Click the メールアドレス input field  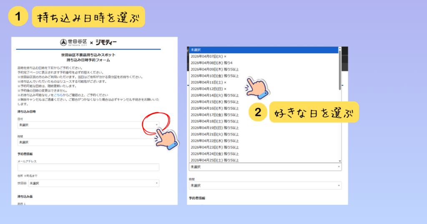click(88, 167)
